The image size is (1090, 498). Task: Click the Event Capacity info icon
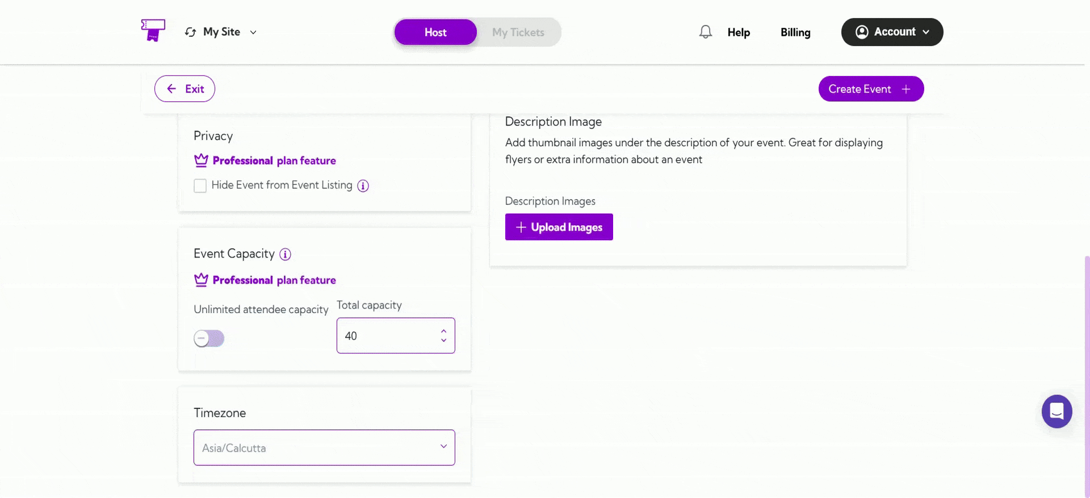click(286, 255)
